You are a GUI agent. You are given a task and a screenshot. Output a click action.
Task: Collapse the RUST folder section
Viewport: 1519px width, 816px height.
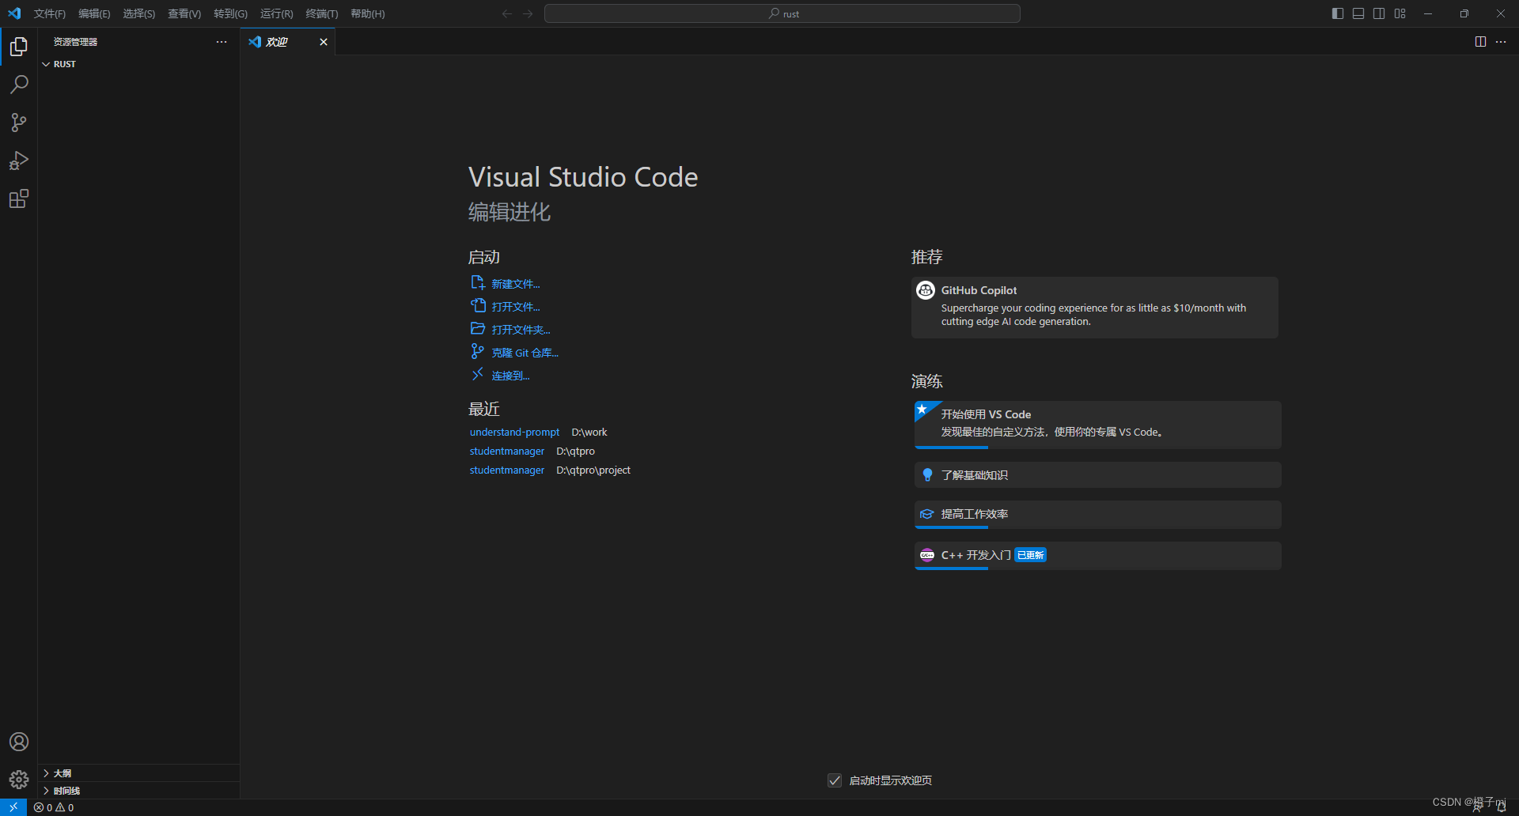coord(138,64)
